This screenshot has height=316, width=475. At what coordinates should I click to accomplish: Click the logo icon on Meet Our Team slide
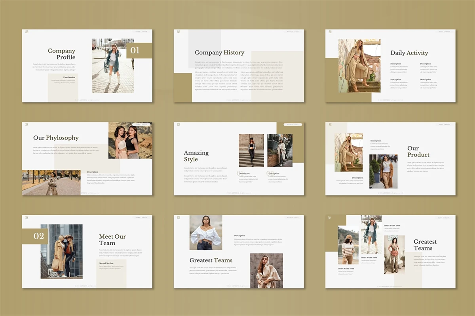pos(27,217)
